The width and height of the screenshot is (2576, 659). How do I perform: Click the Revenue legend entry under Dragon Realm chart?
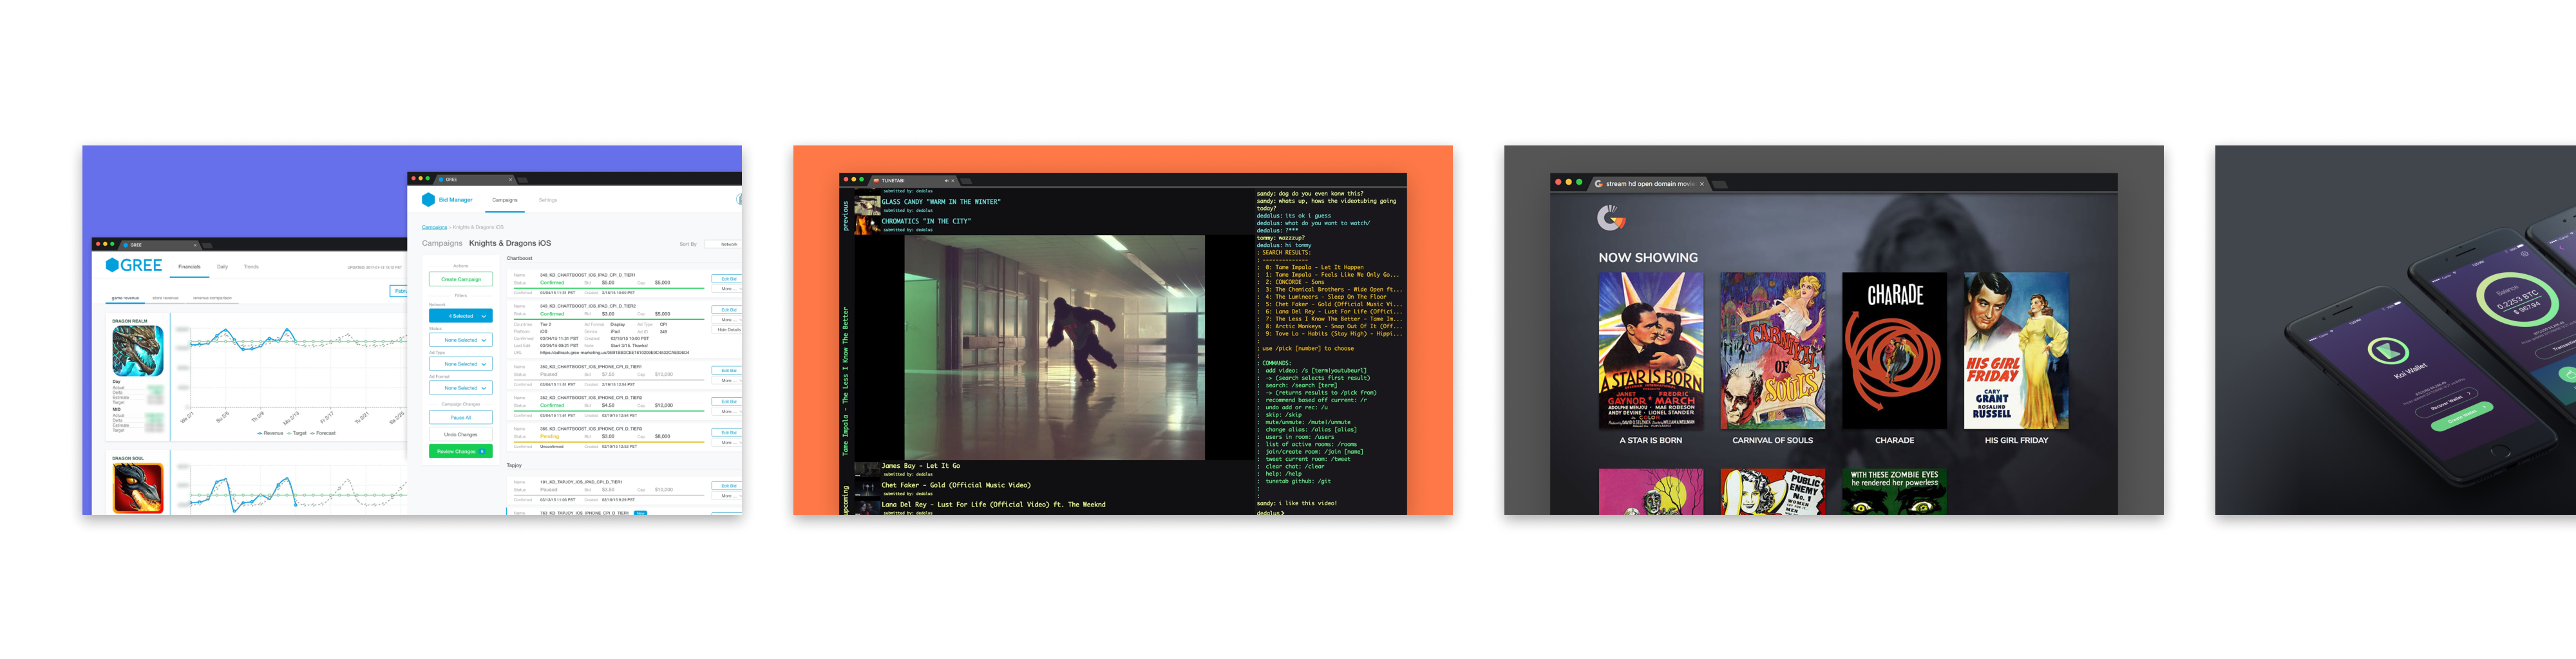(270, 433)
